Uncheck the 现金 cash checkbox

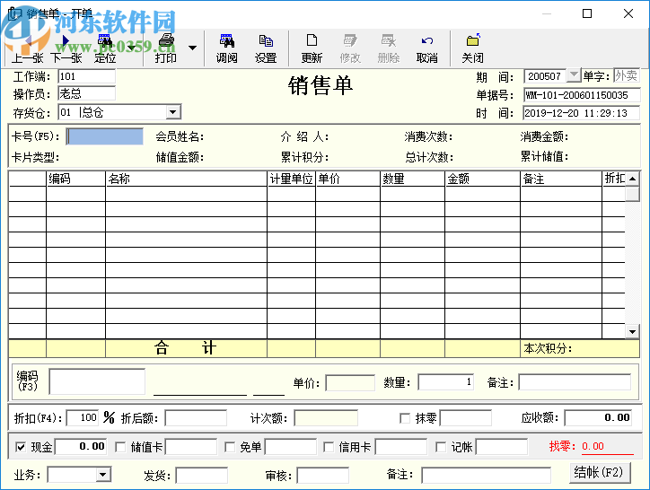pyautogui.click(x=21, y=447)
